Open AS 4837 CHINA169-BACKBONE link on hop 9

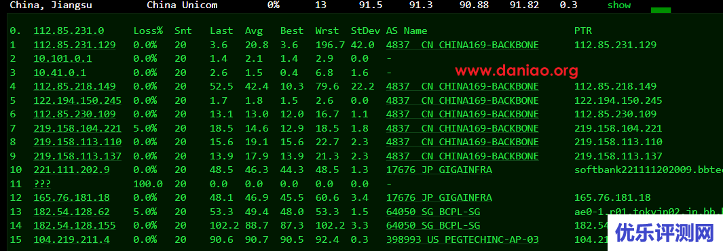tap(462, 156)
